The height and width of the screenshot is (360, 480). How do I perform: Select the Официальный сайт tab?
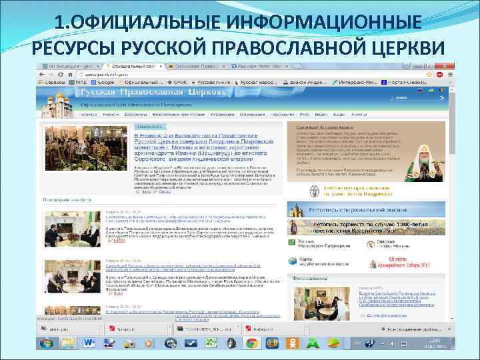(133, 66)
